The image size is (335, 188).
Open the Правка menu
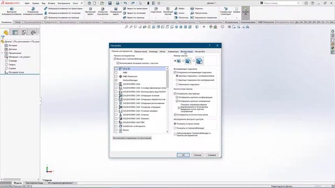36,4
